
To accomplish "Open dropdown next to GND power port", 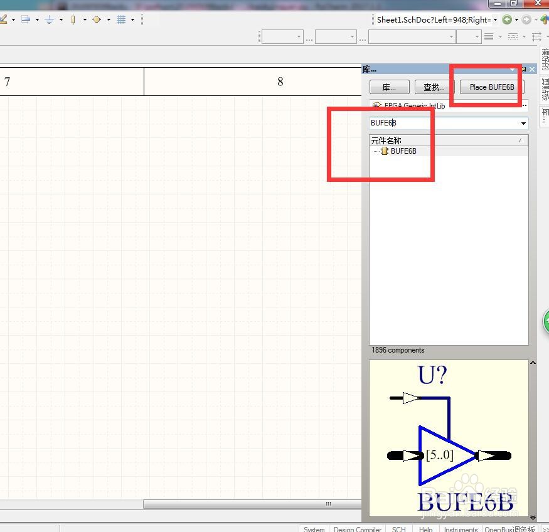I will click(x=61, y=19).
